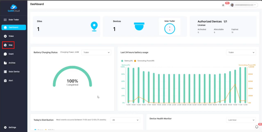
Task: Click the Archive folder icon in sidebar
Action: tap(5, 63)
